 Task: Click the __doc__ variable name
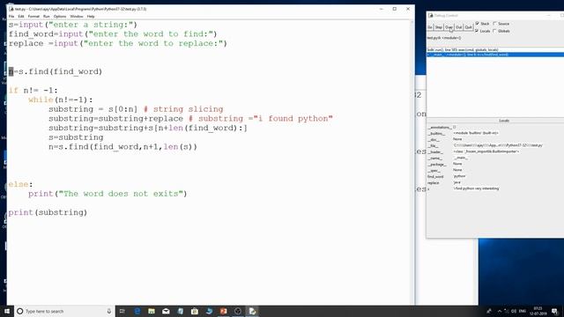point(434,139)
